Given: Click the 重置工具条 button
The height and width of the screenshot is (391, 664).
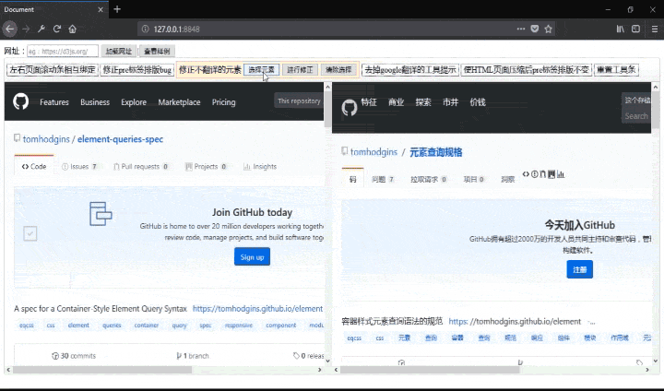Looking at the screenshot, I should click(x=616, y=70).
